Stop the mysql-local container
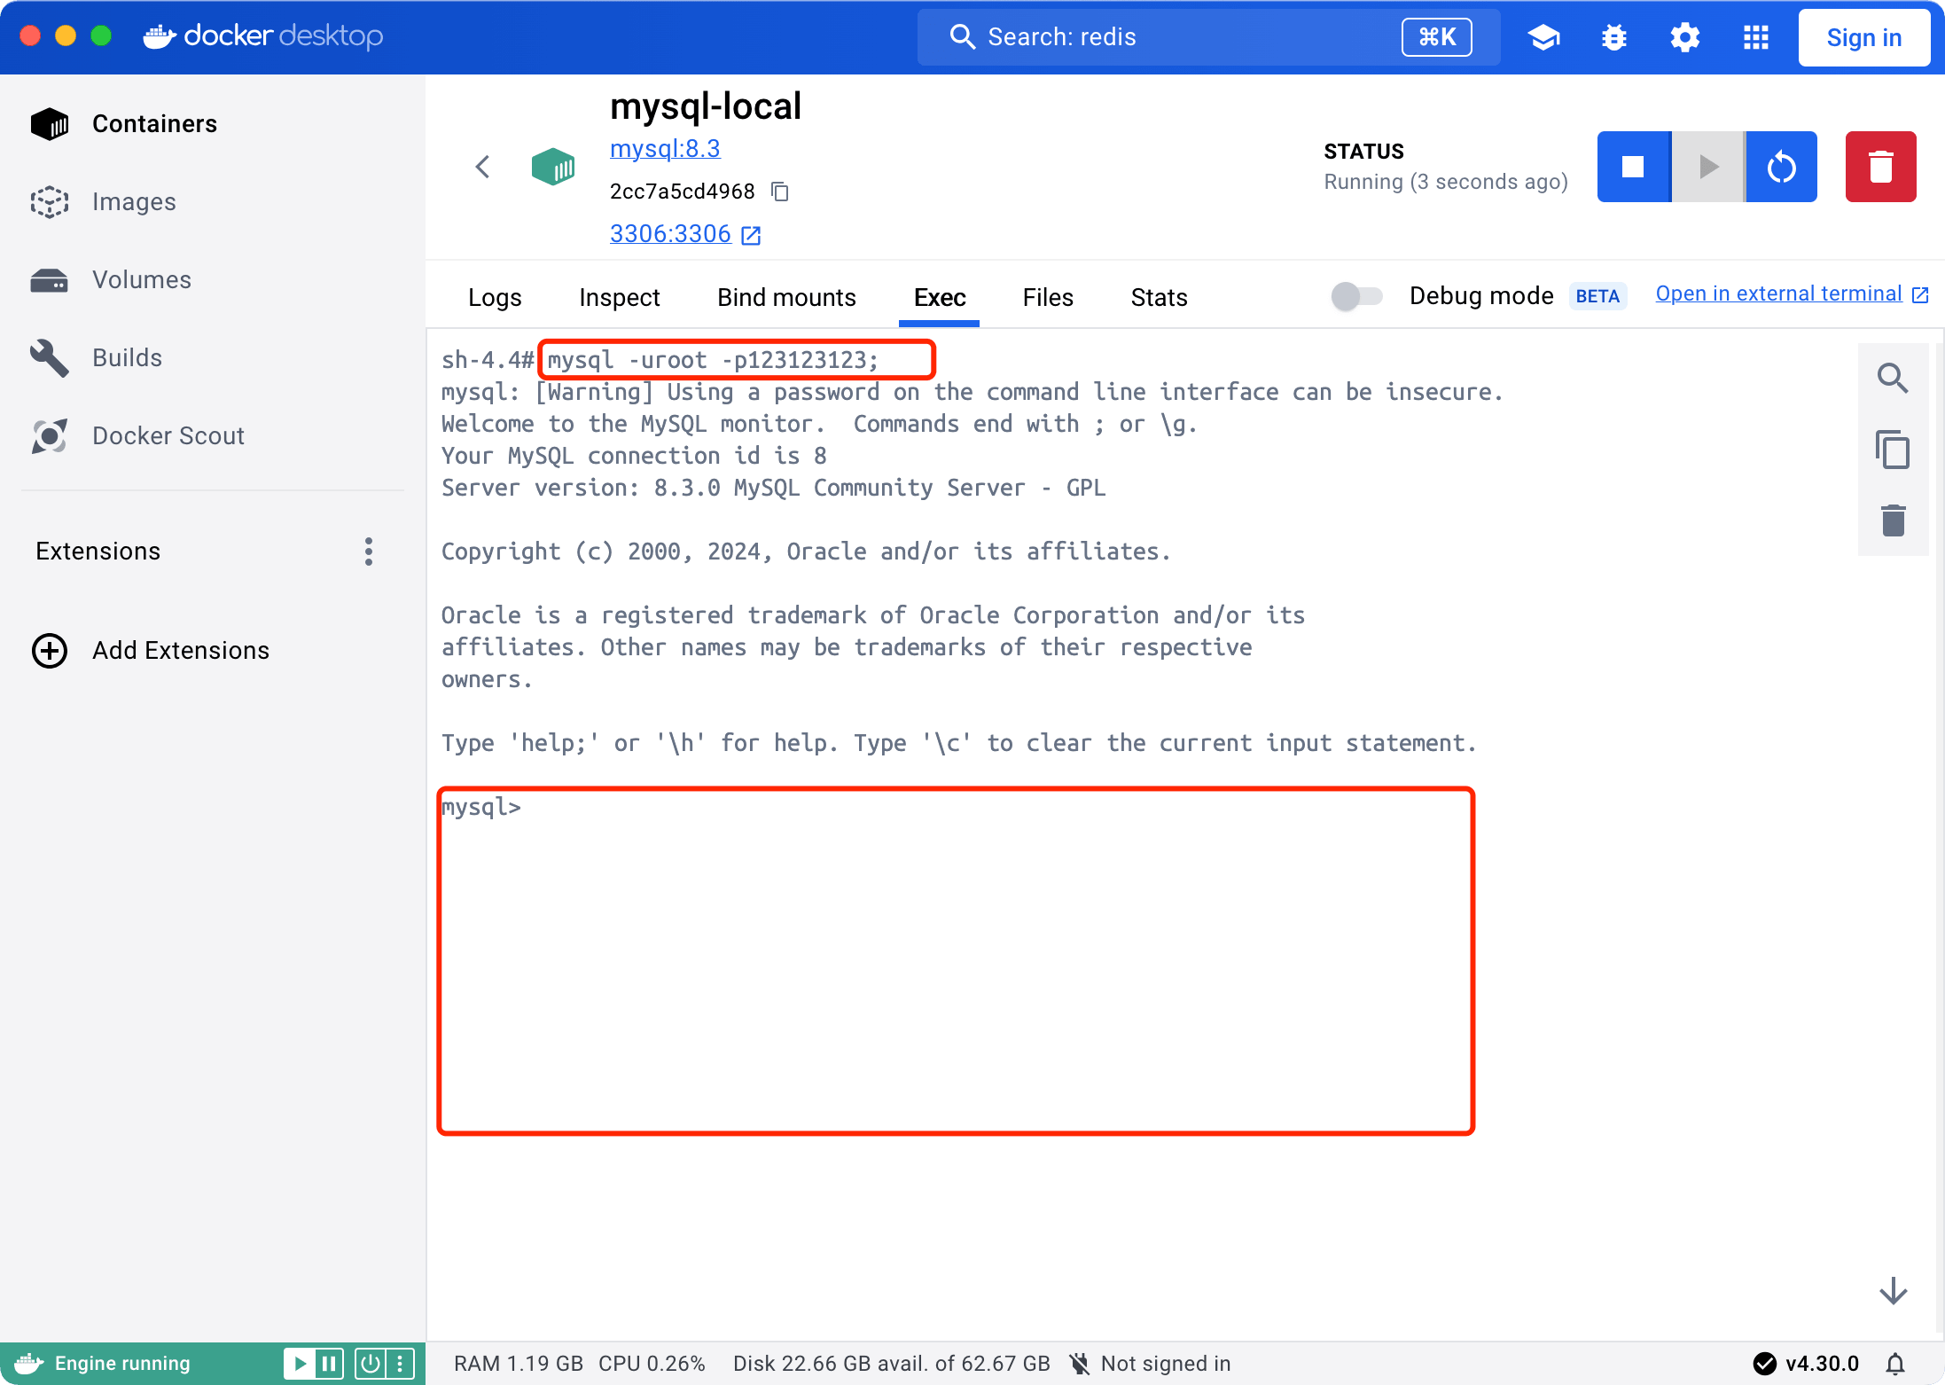The width and height of the screenshot is (1945, 1385). tap(1633, 167)
